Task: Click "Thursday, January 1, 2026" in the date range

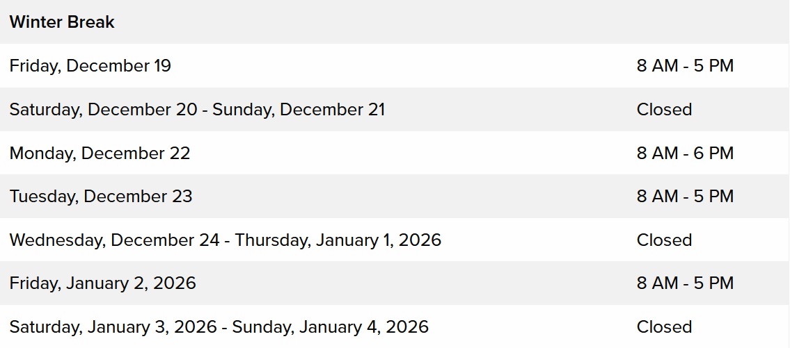Action: pyautogui.click(x=338, y=240)
